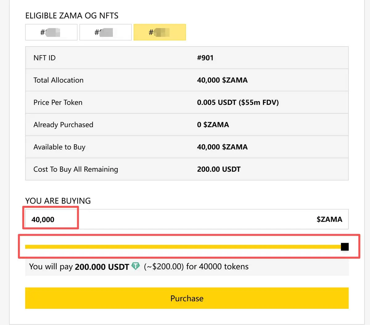Click the 0.005 USDT ($55m FDV) value
The image size is (370, 325).
point(238,102)
